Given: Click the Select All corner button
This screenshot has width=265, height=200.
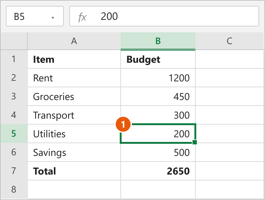Looking at the screenshot, I should click(x=14, y=41).
